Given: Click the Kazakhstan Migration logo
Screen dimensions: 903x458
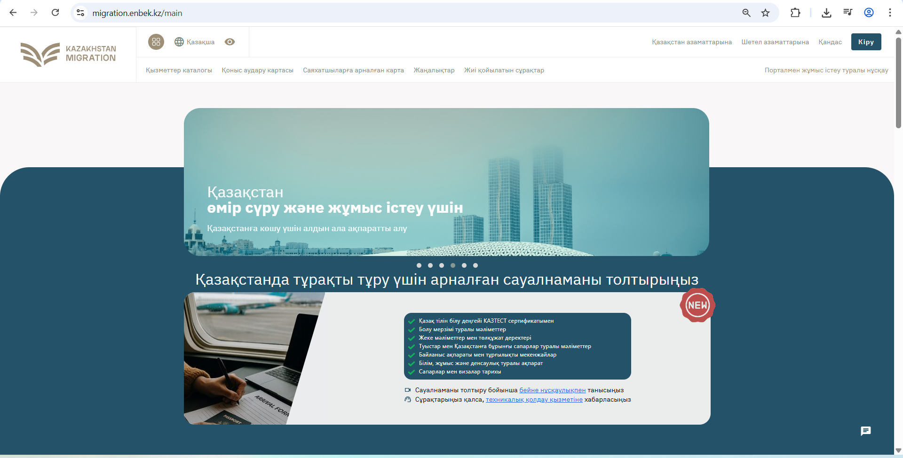Looking at the screenshot, I should click(68, 54).
